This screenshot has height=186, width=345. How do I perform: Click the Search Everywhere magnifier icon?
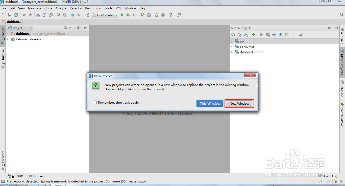tap(342, 15)
